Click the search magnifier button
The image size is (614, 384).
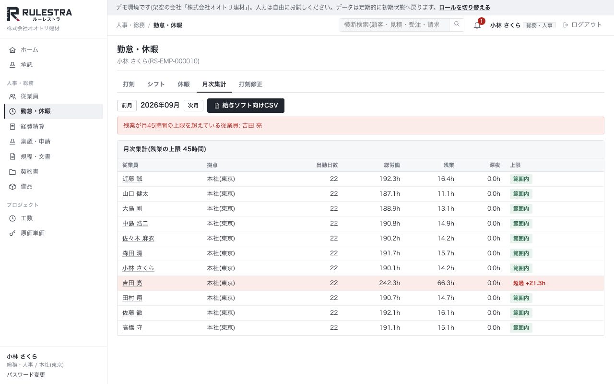(x=457, y=24)
